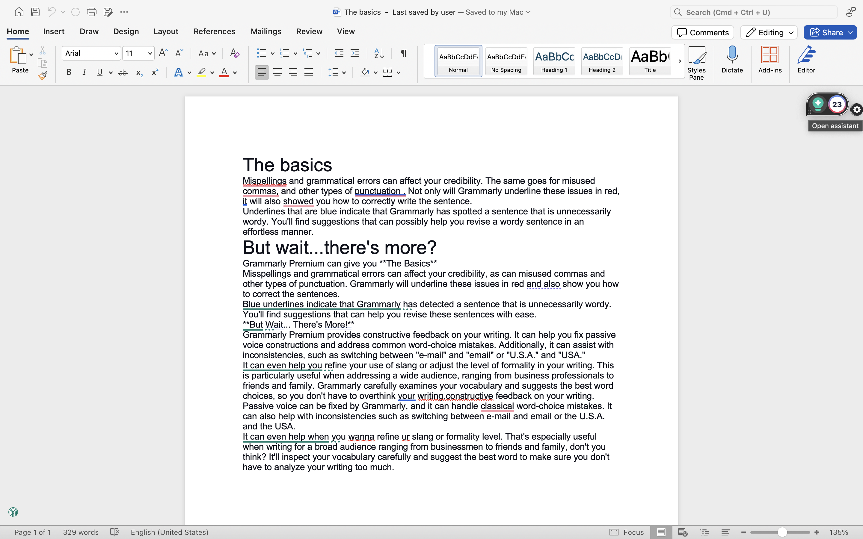Switch to the References tab
This screenshot has width=863, height=539.
coord(214,31)
